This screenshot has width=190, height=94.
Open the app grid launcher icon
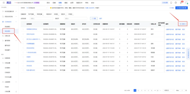pos(4,3)
